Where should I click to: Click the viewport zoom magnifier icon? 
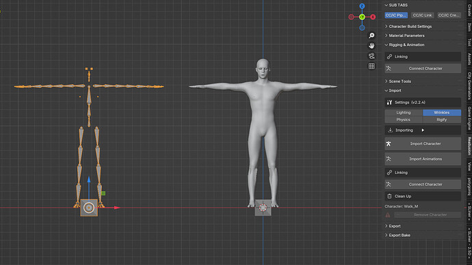(x=371, y=36)
